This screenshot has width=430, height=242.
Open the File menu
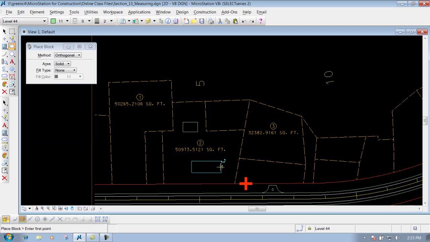tap(9, 12)
